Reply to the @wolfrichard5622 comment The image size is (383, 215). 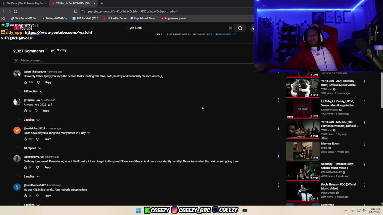tap(48, 139)
